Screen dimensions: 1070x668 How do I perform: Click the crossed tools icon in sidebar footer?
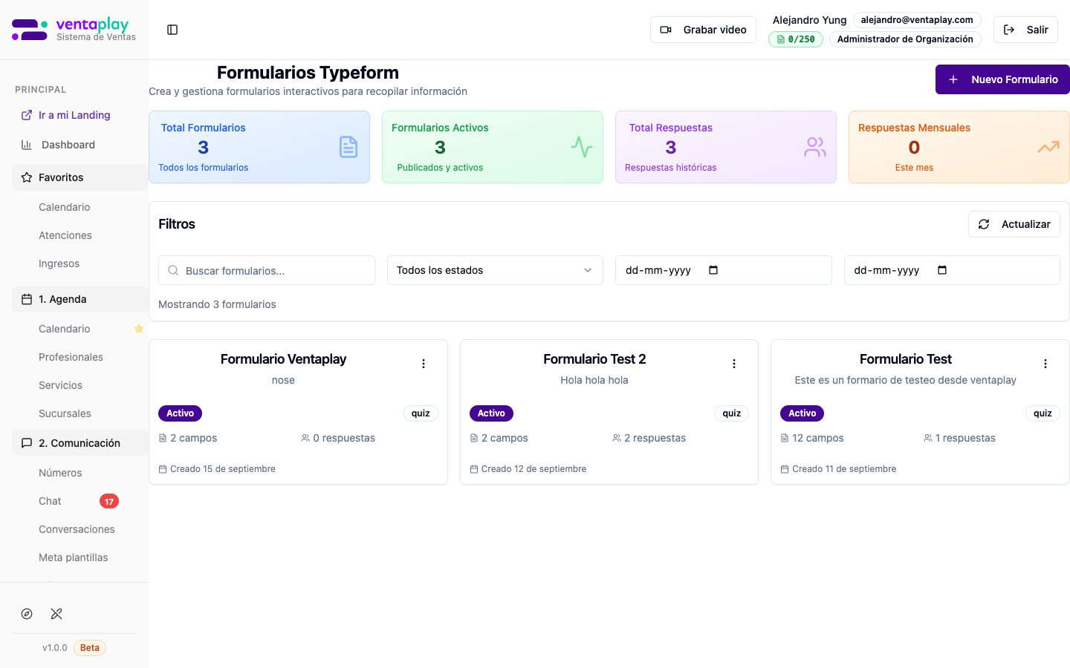pos(56,614)
